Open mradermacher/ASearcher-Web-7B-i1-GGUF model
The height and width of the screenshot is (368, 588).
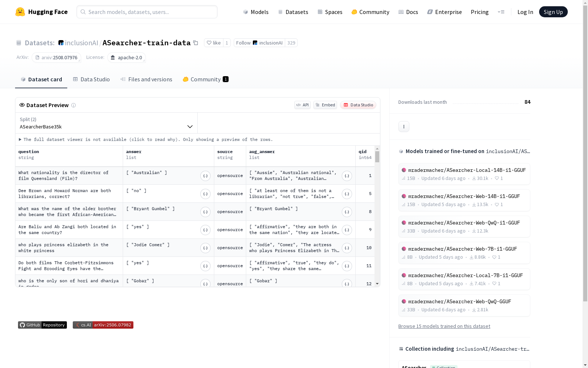tap(464, 253)
